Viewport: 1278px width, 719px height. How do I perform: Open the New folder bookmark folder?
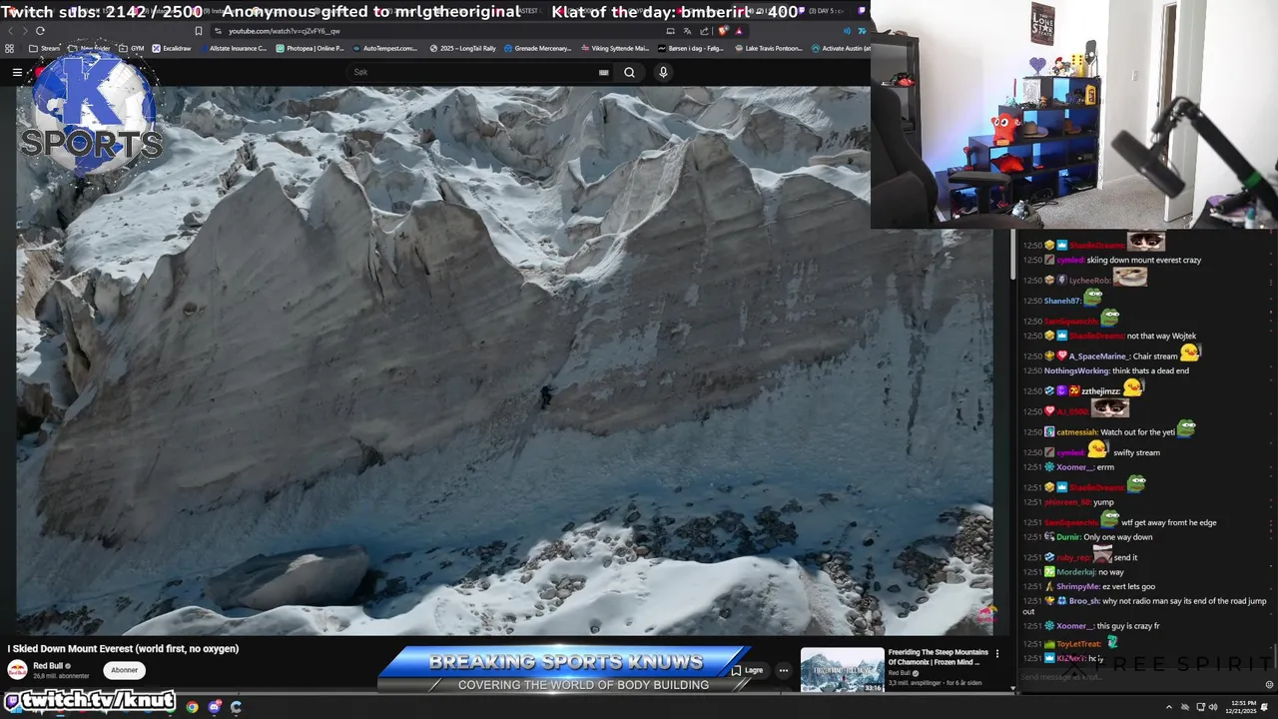(89, 48)
